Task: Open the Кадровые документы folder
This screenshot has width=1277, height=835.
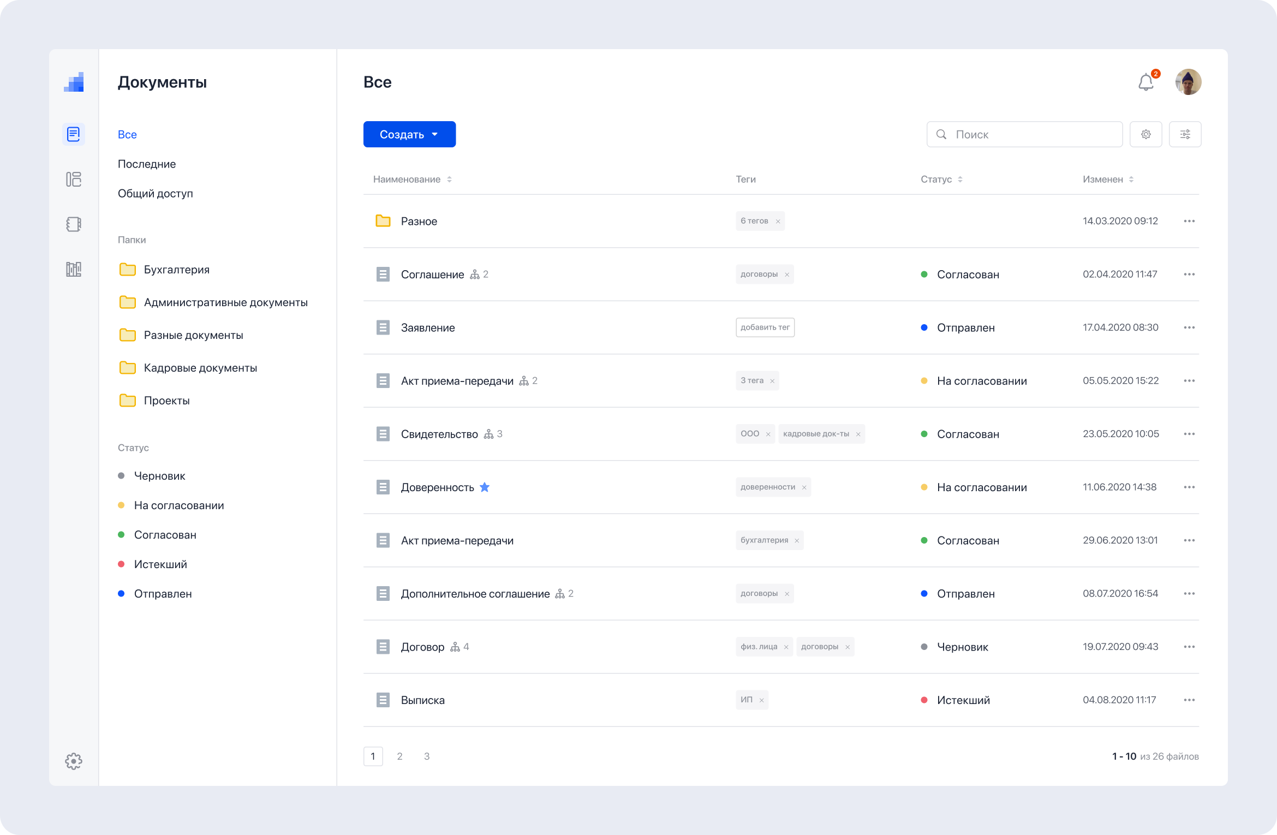Action: click(x=188, y=368)
